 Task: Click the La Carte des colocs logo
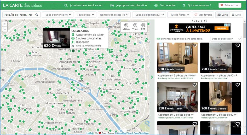(22, 5)
